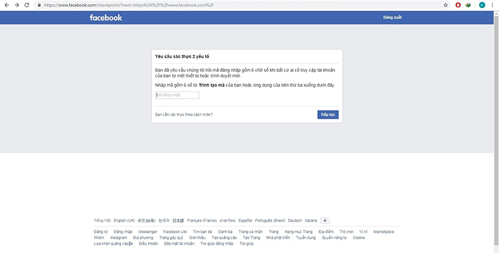Screen dimensions: 499x253
Task: View site info via padlock icon
Action: click(39, 5)
